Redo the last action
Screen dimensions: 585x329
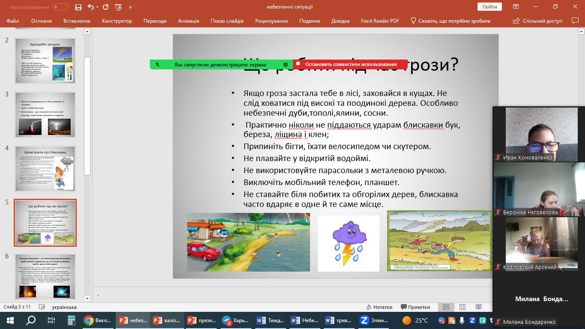pos(105,7)
